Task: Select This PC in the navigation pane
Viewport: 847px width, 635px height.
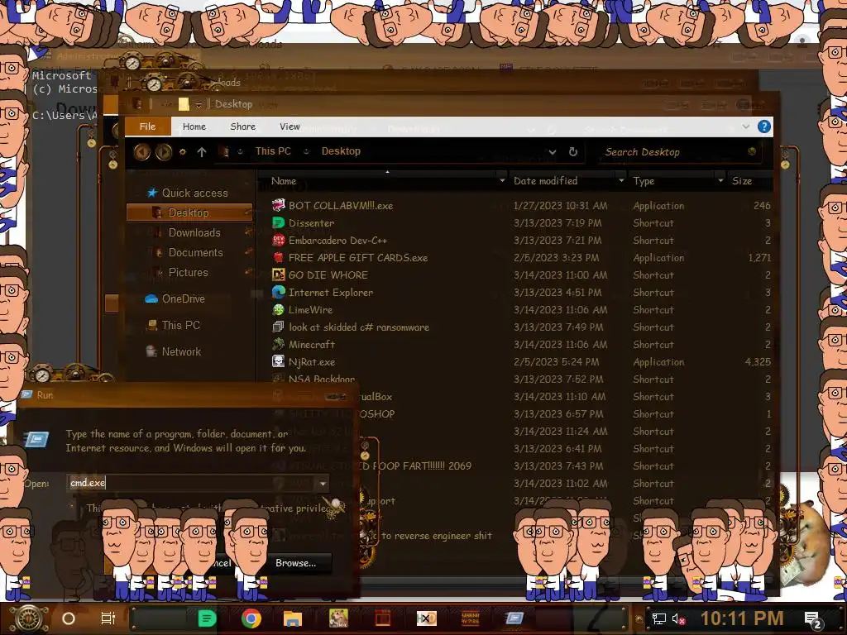Action: pos(174,325)
